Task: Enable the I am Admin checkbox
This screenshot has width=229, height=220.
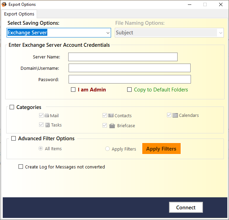Action: 73,89
